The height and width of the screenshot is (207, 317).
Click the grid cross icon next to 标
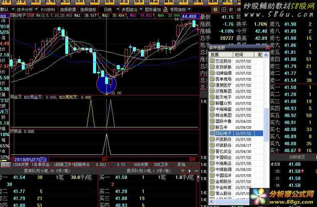pyautogui.click(x=223, y=10)
